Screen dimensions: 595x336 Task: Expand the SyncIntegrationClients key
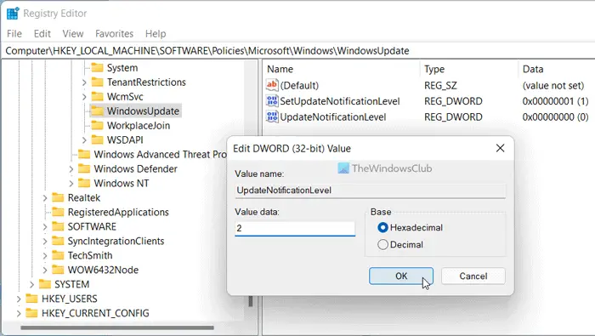point(45,241)
